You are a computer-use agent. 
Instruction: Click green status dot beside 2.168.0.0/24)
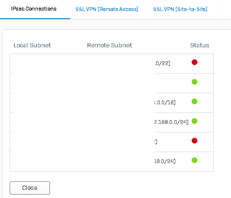click(x=195, y=121)
